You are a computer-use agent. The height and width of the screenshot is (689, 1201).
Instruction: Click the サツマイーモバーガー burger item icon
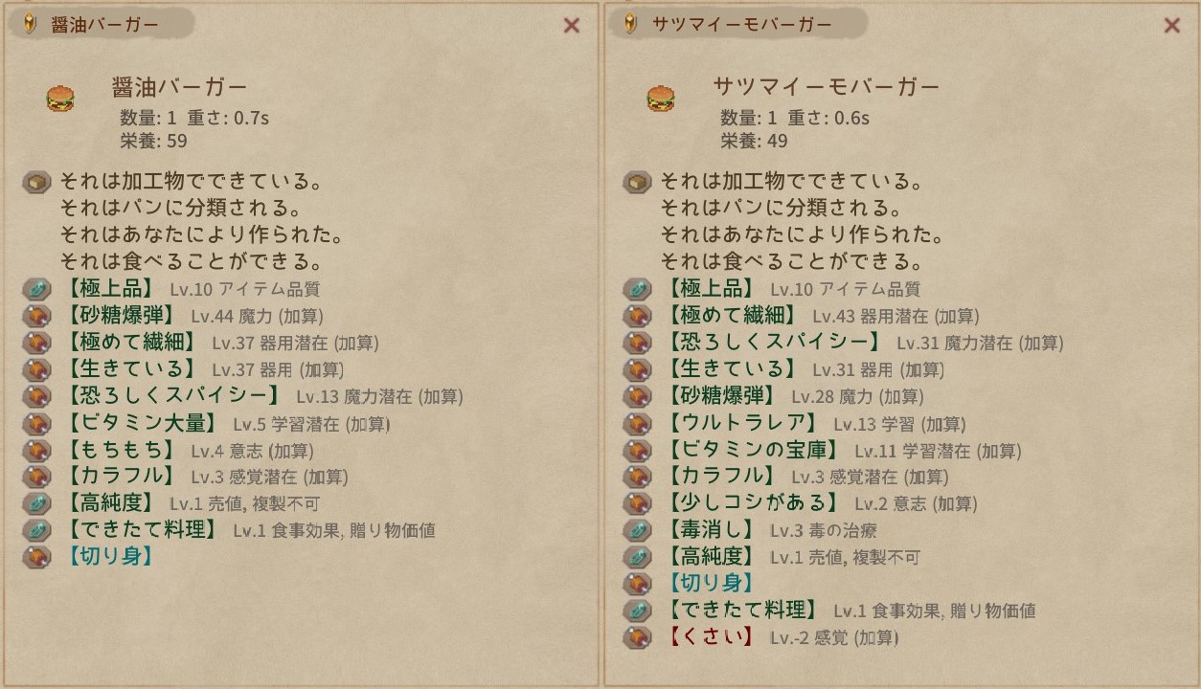(661, 98)
